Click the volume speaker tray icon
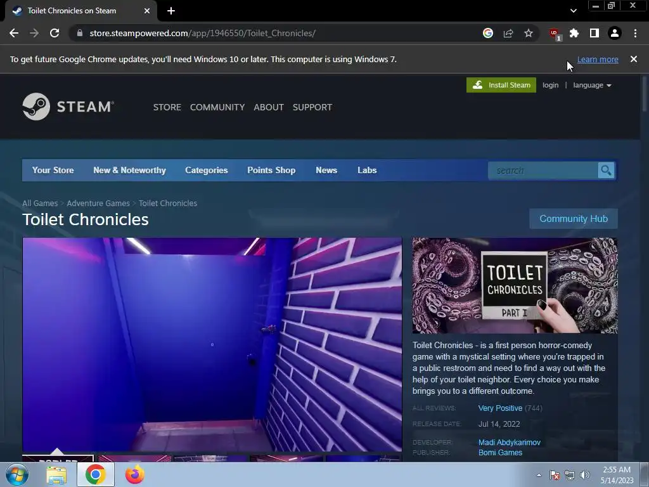 [x=584, y=476]
